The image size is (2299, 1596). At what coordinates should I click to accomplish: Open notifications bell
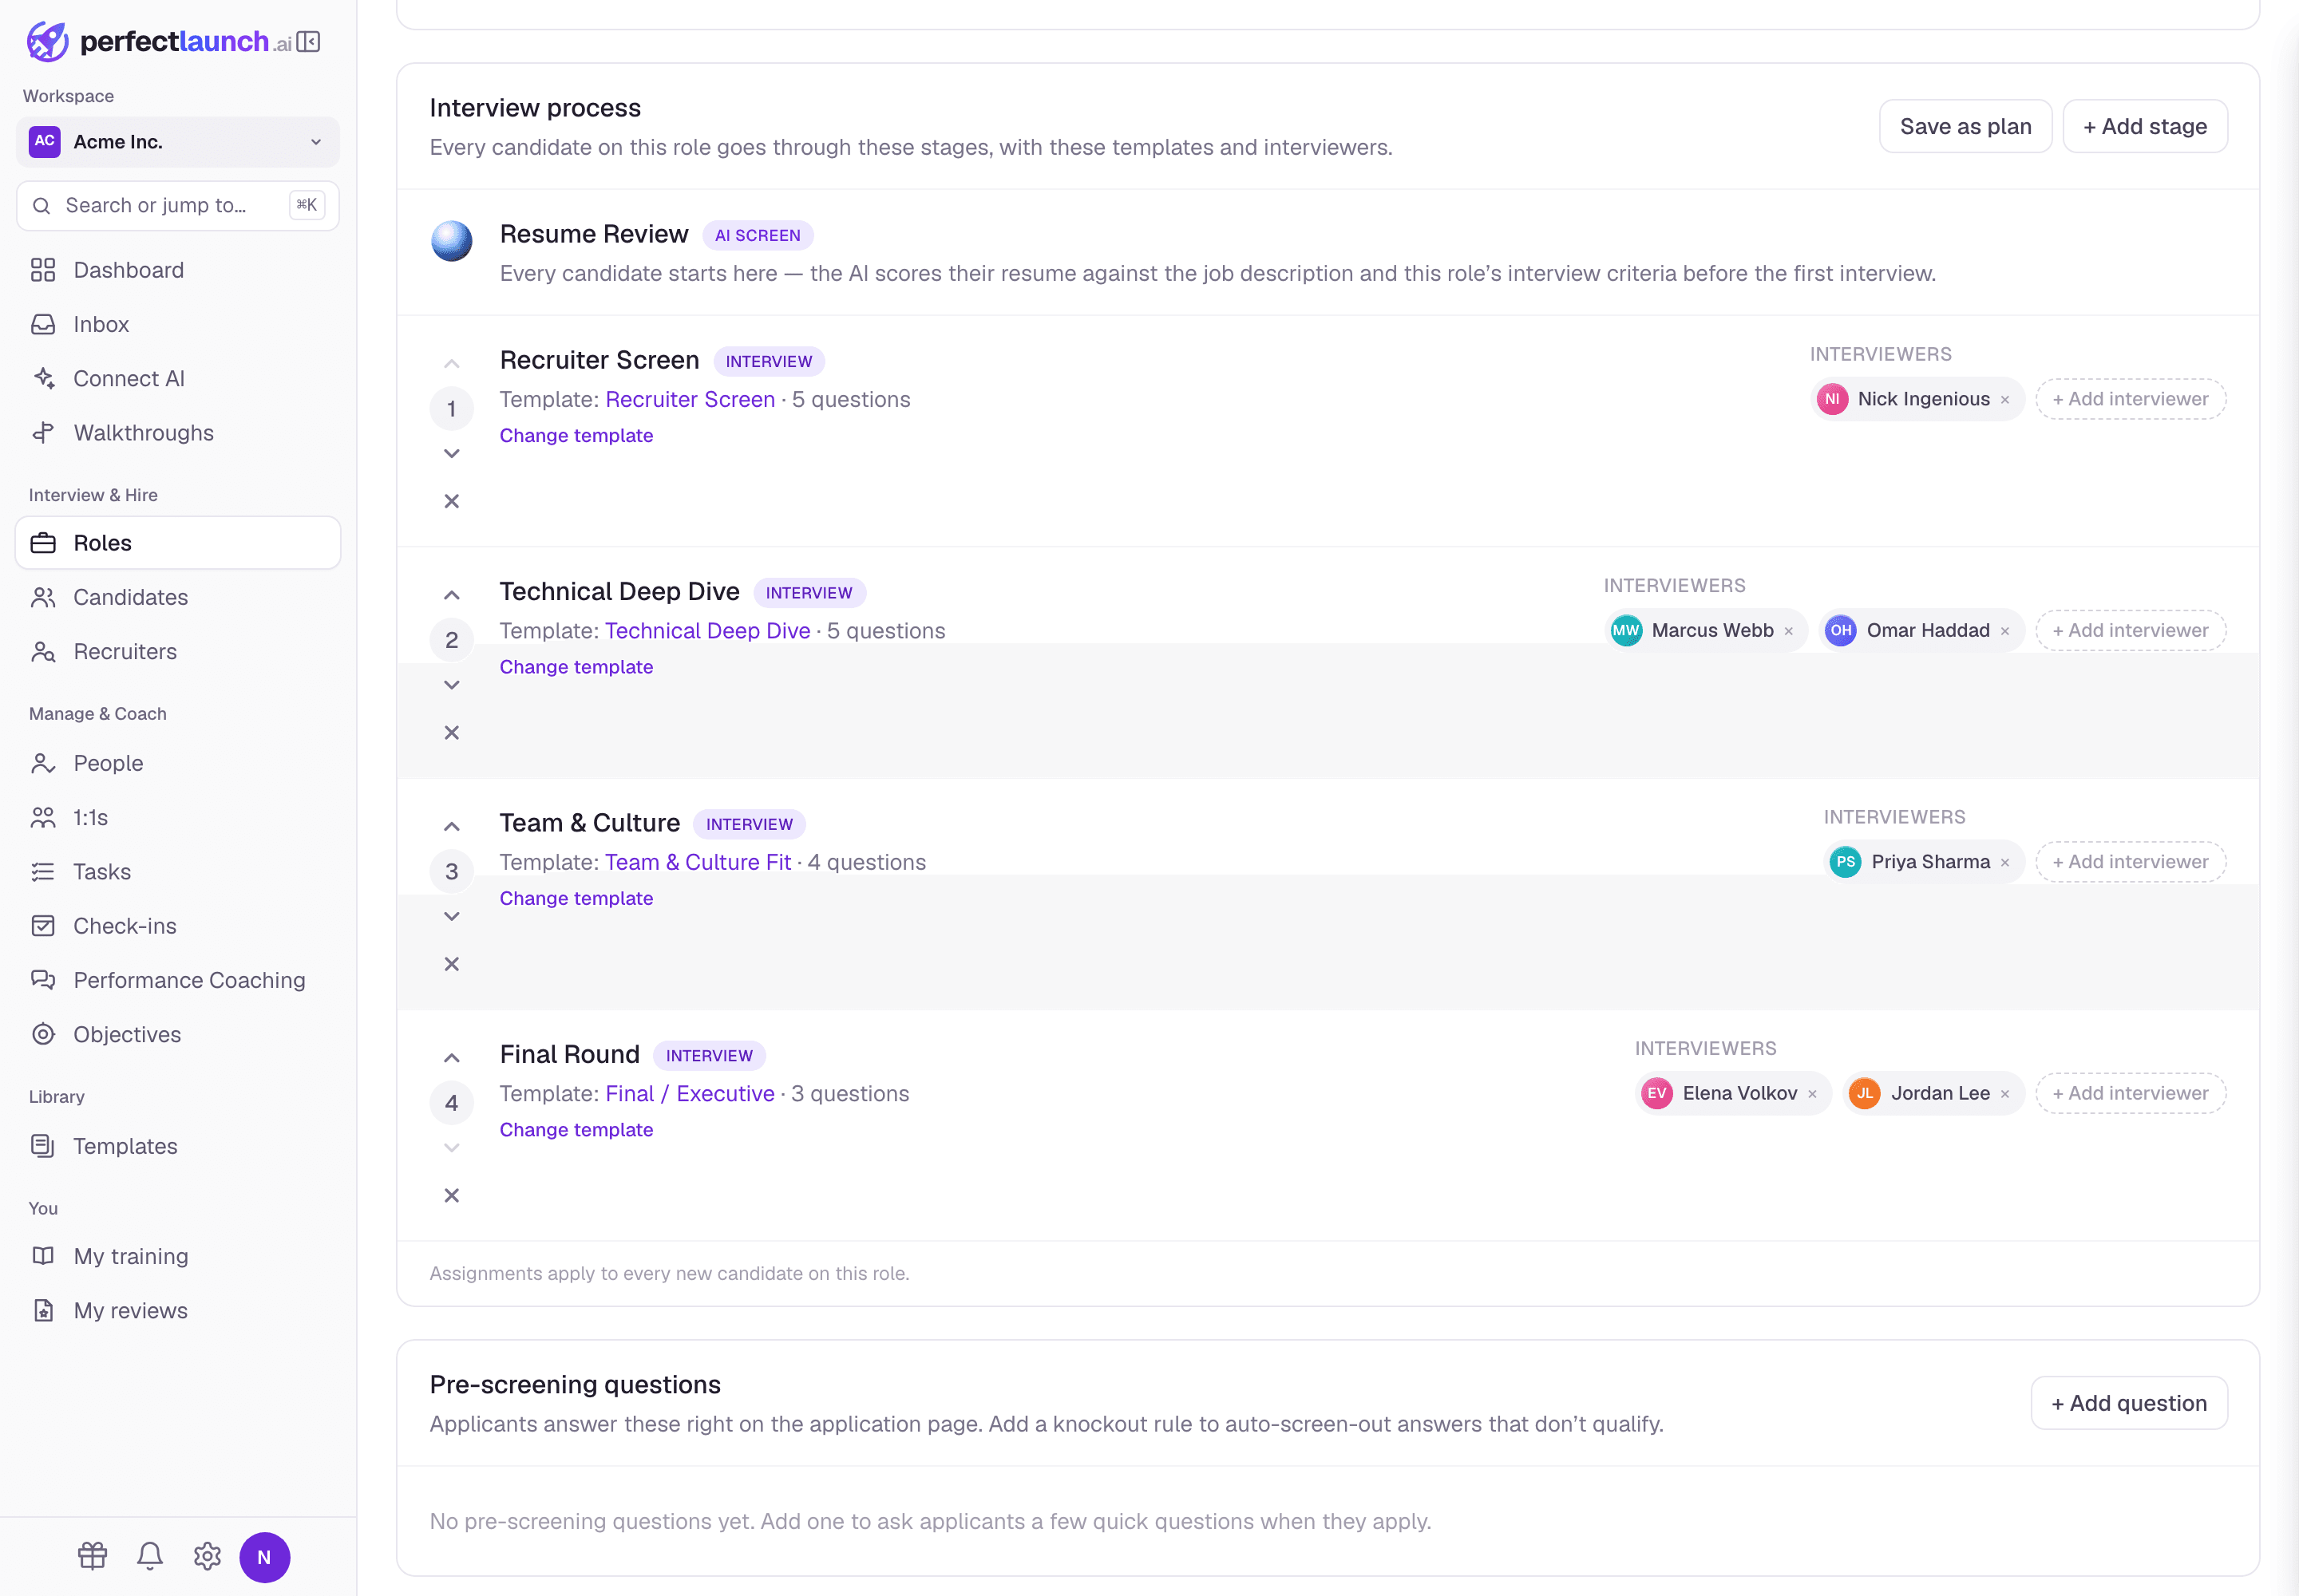150,1556
